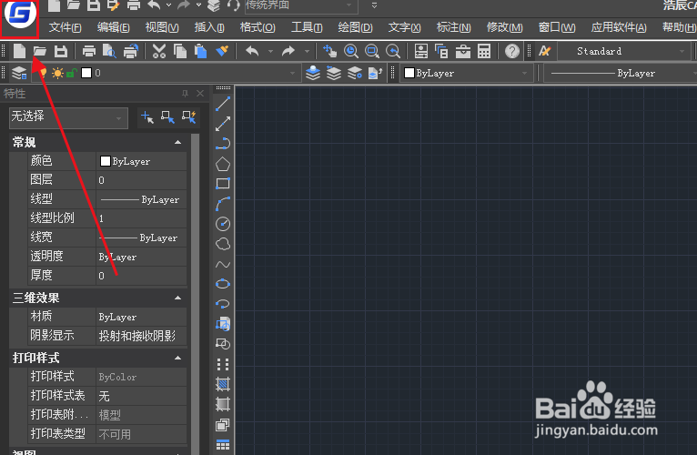Copy selection using the copy icon
The width and height of the screenshot is (697, 455).
pos(180,51)
